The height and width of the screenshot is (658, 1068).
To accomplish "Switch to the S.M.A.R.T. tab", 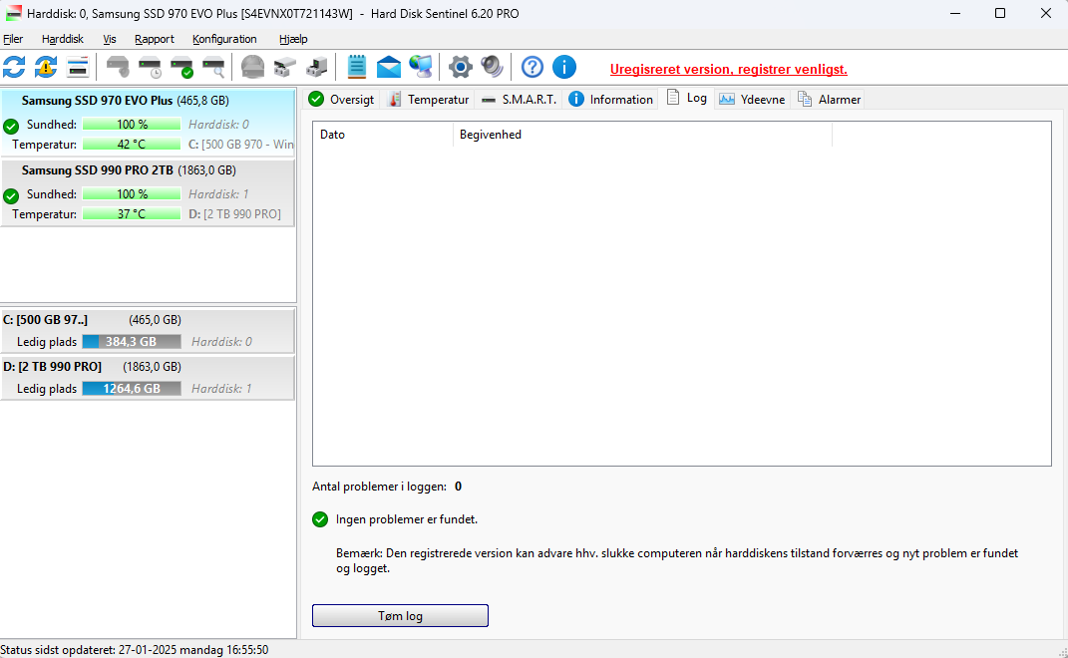I will point(519,100).
